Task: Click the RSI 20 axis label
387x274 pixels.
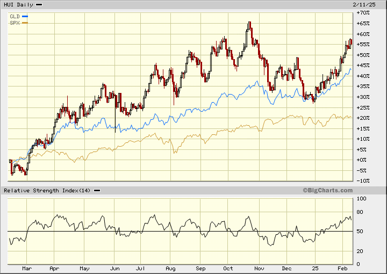Action: pos(360,251)
